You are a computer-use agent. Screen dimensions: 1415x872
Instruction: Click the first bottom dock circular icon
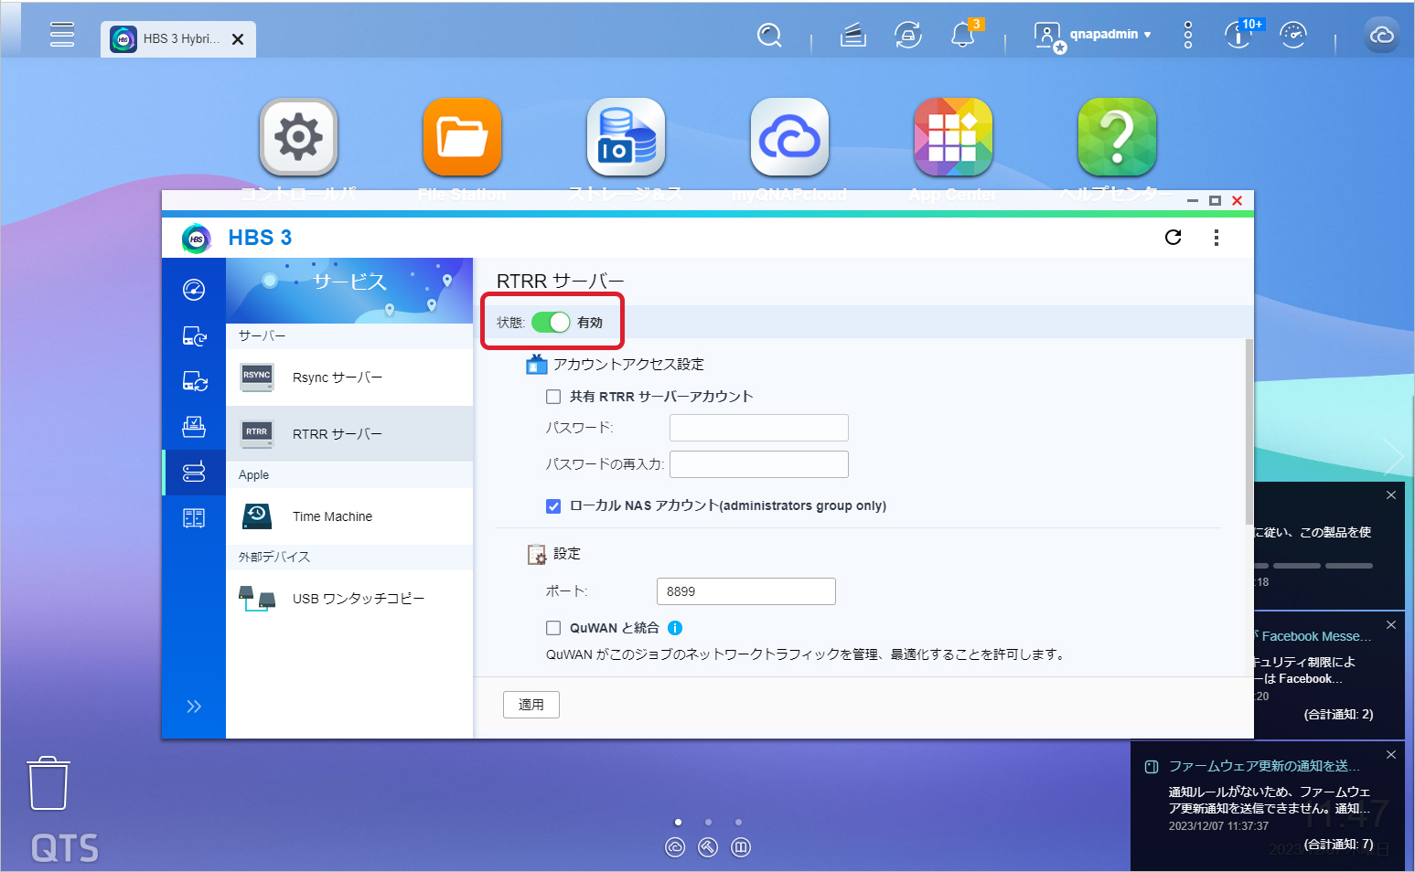[675, 847]
